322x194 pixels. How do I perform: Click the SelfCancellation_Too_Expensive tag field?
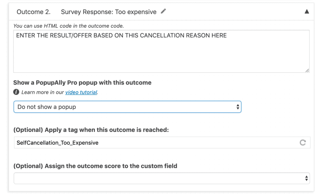[126, 143]
